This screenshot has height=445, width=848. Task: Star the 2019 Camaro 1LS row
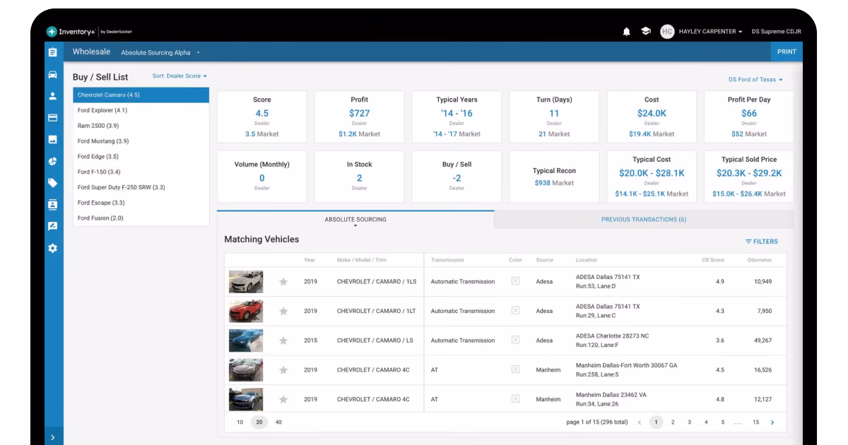click(x=283, y=282)
